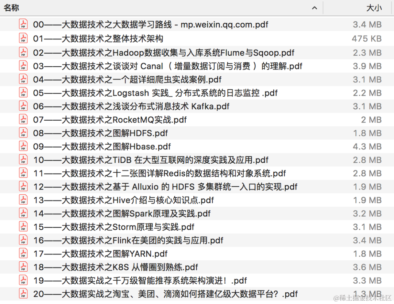Screen dimensions: 394x304
Task: Click the 3.3 MB size value
Action: coord(367,281)
